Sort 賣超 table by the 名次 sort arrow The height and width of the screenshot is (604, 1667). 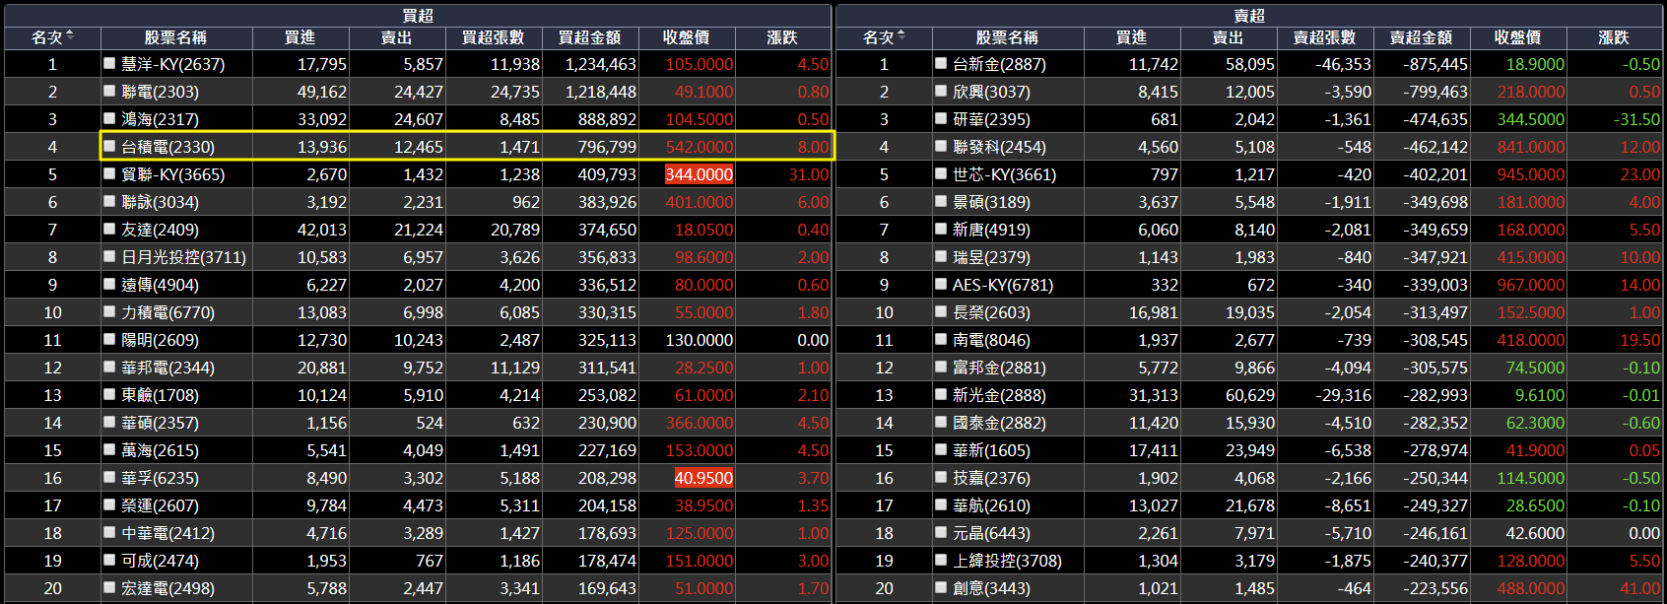[x=901, y=36]
